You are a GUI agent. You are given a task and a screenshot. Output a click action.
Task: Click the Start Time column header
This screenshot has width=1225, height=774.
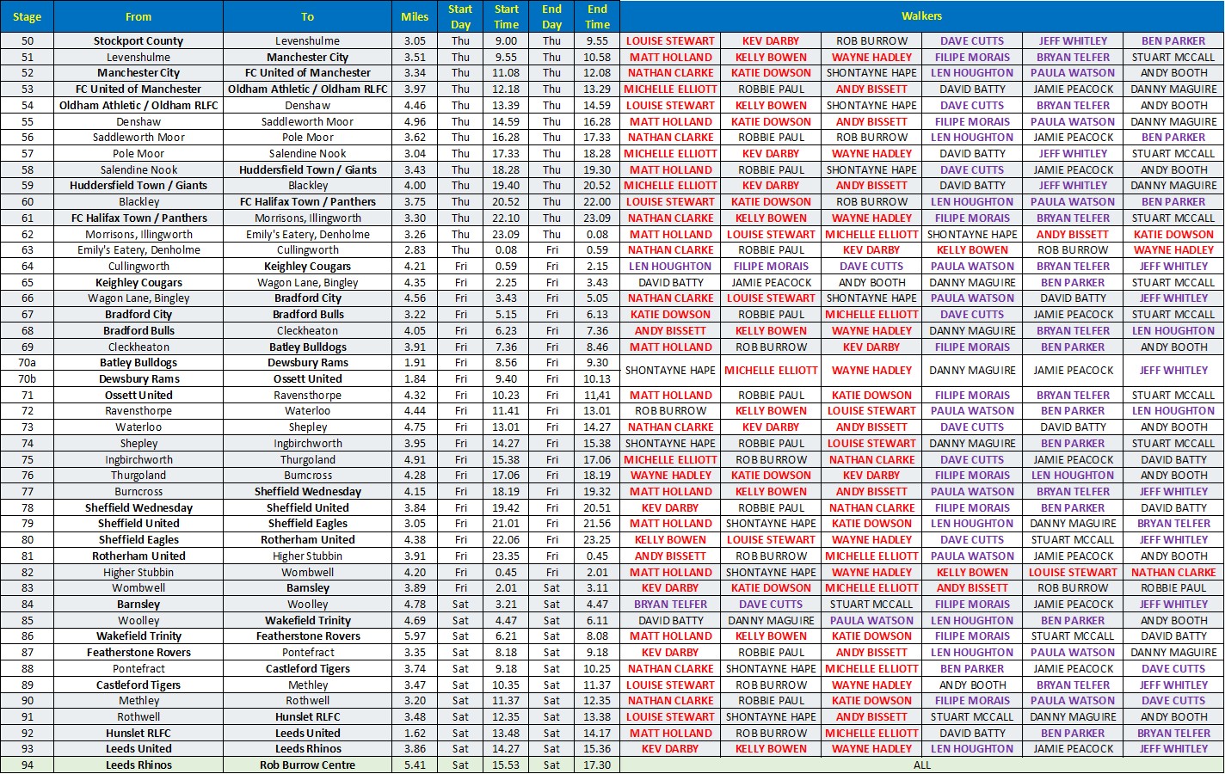506,16
